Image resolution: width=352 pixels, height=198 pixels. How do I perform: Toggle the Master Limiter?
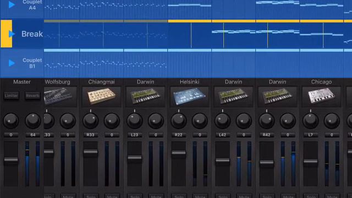(x=11, y=96)
